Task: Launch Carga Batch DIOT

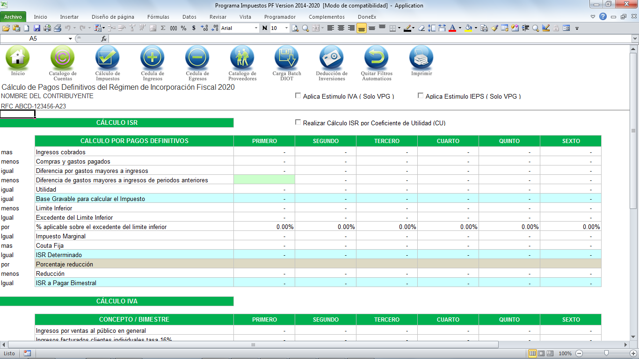Action: [287, 58]
